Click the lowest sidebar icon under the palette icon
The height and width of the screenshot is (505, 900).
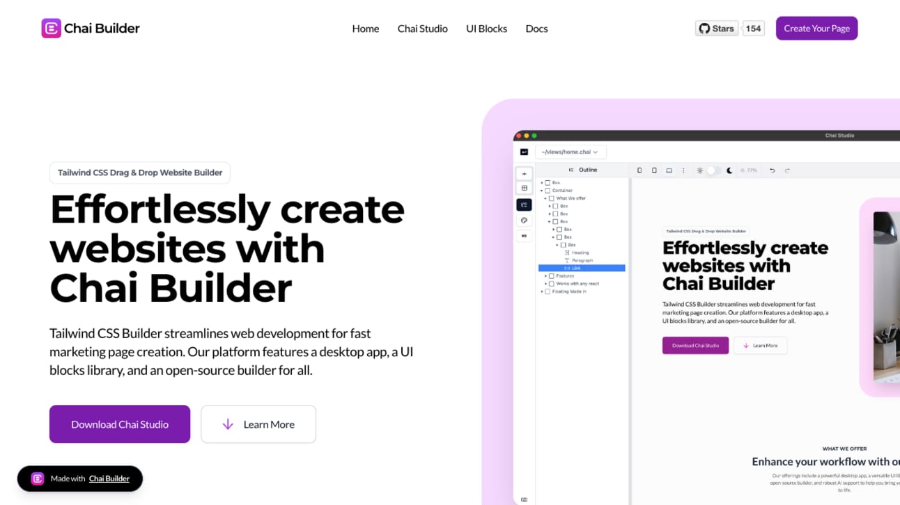(525, 236)
